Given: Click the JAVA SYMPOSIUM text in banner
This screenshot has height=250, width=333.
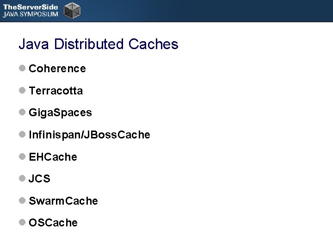Looking at the screenshot, I should coord(31,14).
